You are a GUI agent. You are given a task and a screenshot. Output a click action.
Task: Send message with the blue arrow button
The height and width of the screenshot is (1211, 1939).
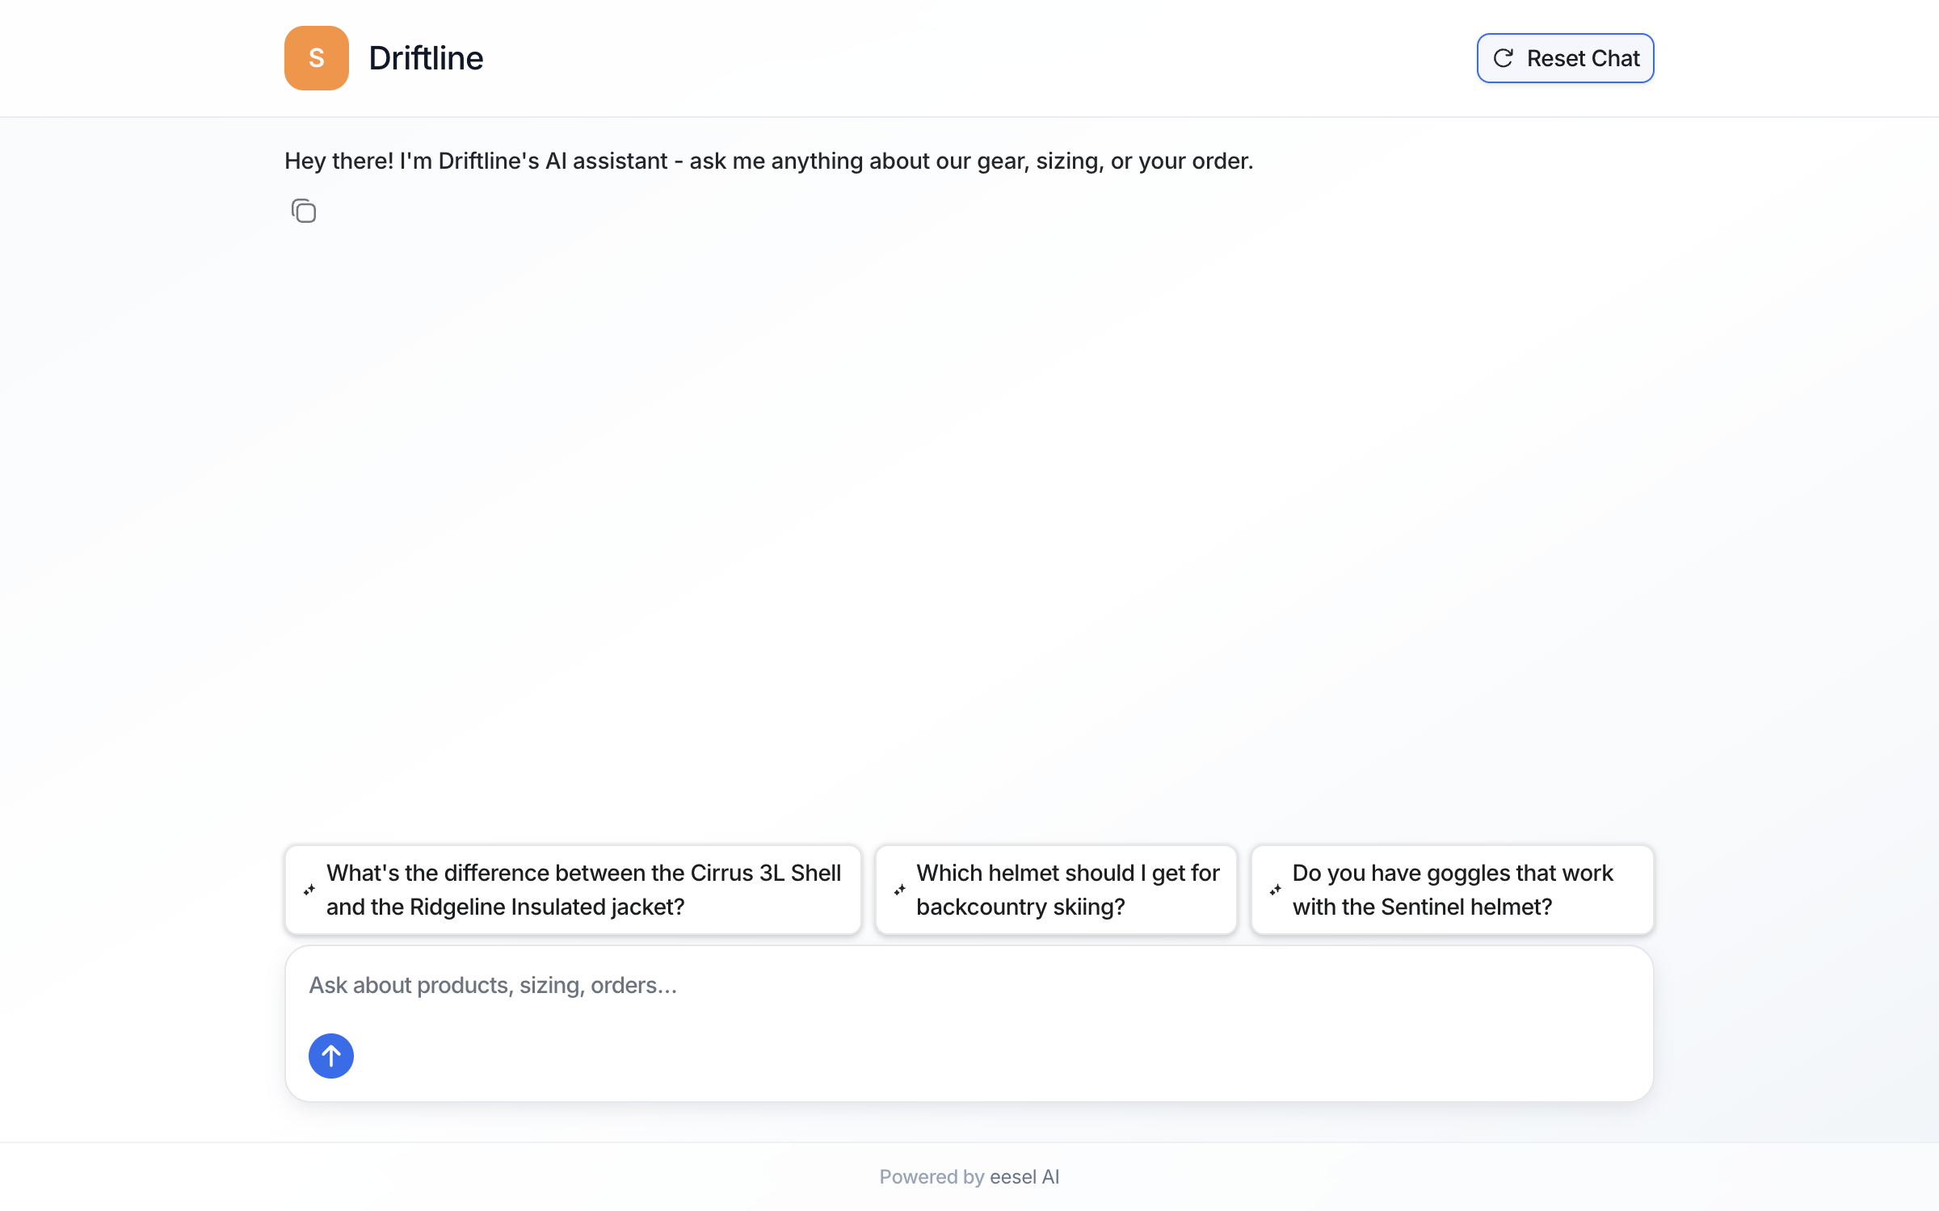pos(331,1055)
